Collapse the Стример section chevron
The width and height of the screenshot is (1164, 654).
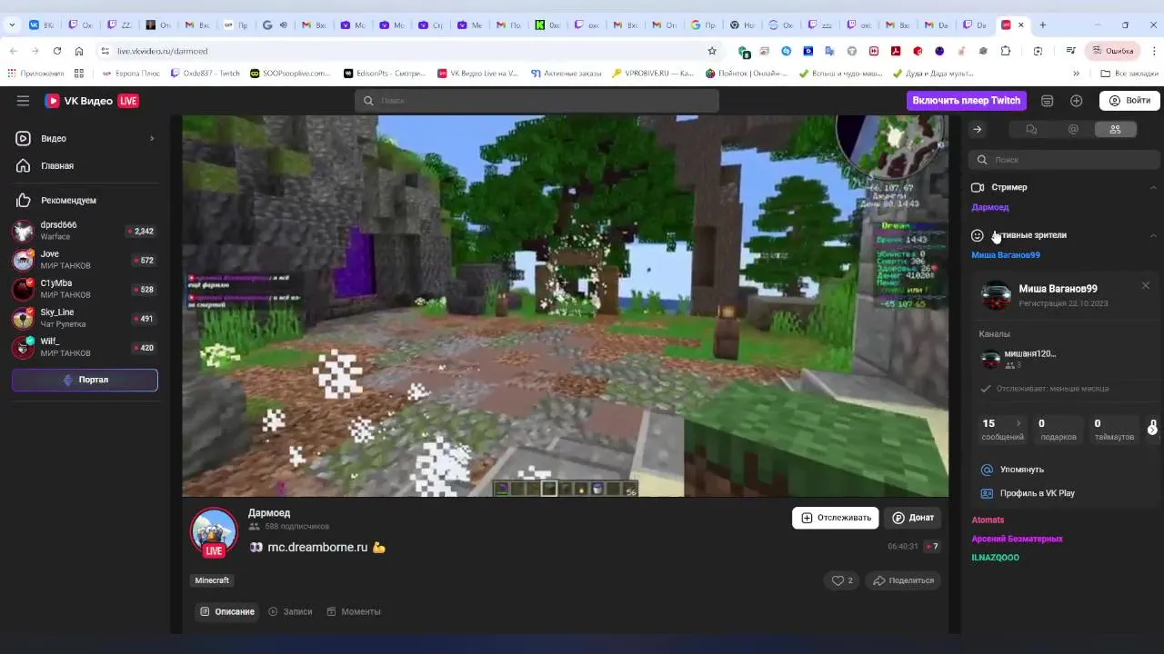[x=1153, y=187]
